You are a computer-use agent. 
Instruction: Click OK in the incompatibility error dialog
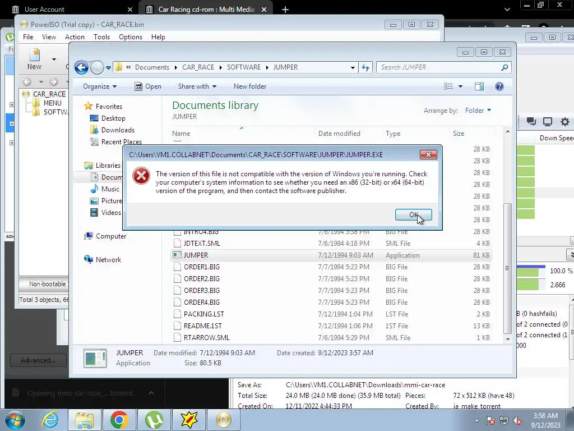(x=413, y=215)
